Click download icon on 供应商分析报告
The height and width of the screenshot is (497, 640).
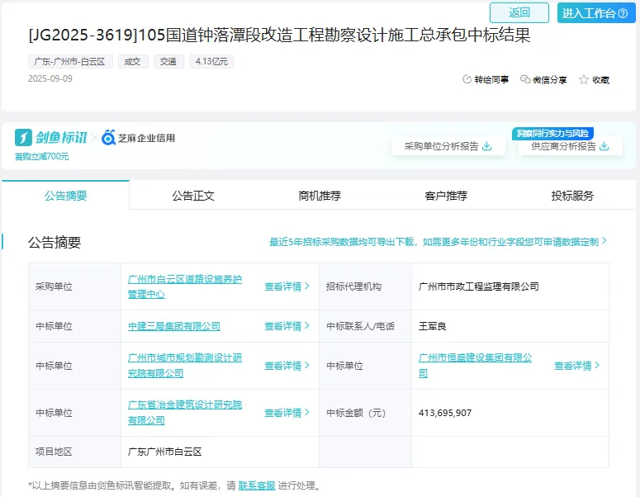(x=604, y=146)
